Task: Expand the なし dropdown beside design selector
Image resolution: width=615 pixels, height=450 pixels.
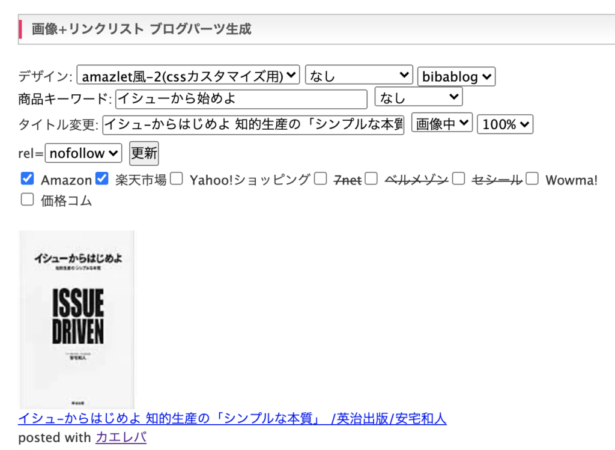Action: tap(359, 75)
